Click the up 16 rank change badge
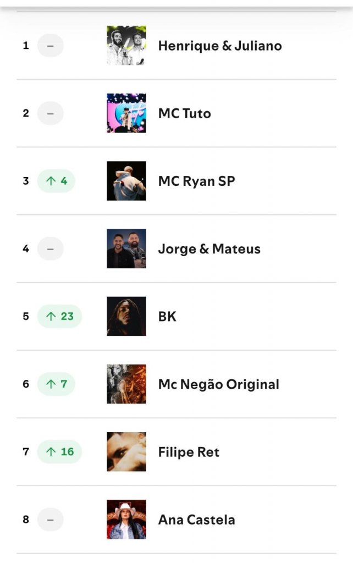This screenshot has height=563, width=353. coord(59,451)
